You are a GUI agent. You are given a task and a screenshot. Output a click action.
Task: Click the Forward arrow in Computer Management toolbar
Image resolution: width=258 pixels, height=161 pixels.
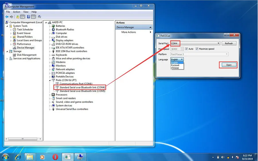click(x=11, y=17)
